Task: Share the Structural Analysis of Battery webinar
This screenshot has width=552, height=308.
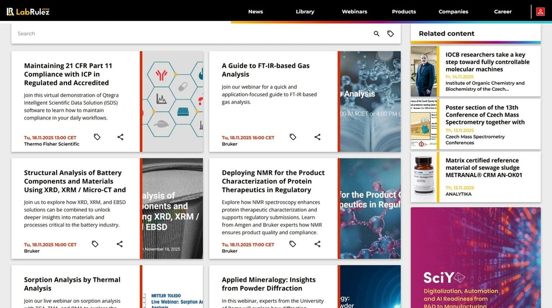Action: click(120, 244)
